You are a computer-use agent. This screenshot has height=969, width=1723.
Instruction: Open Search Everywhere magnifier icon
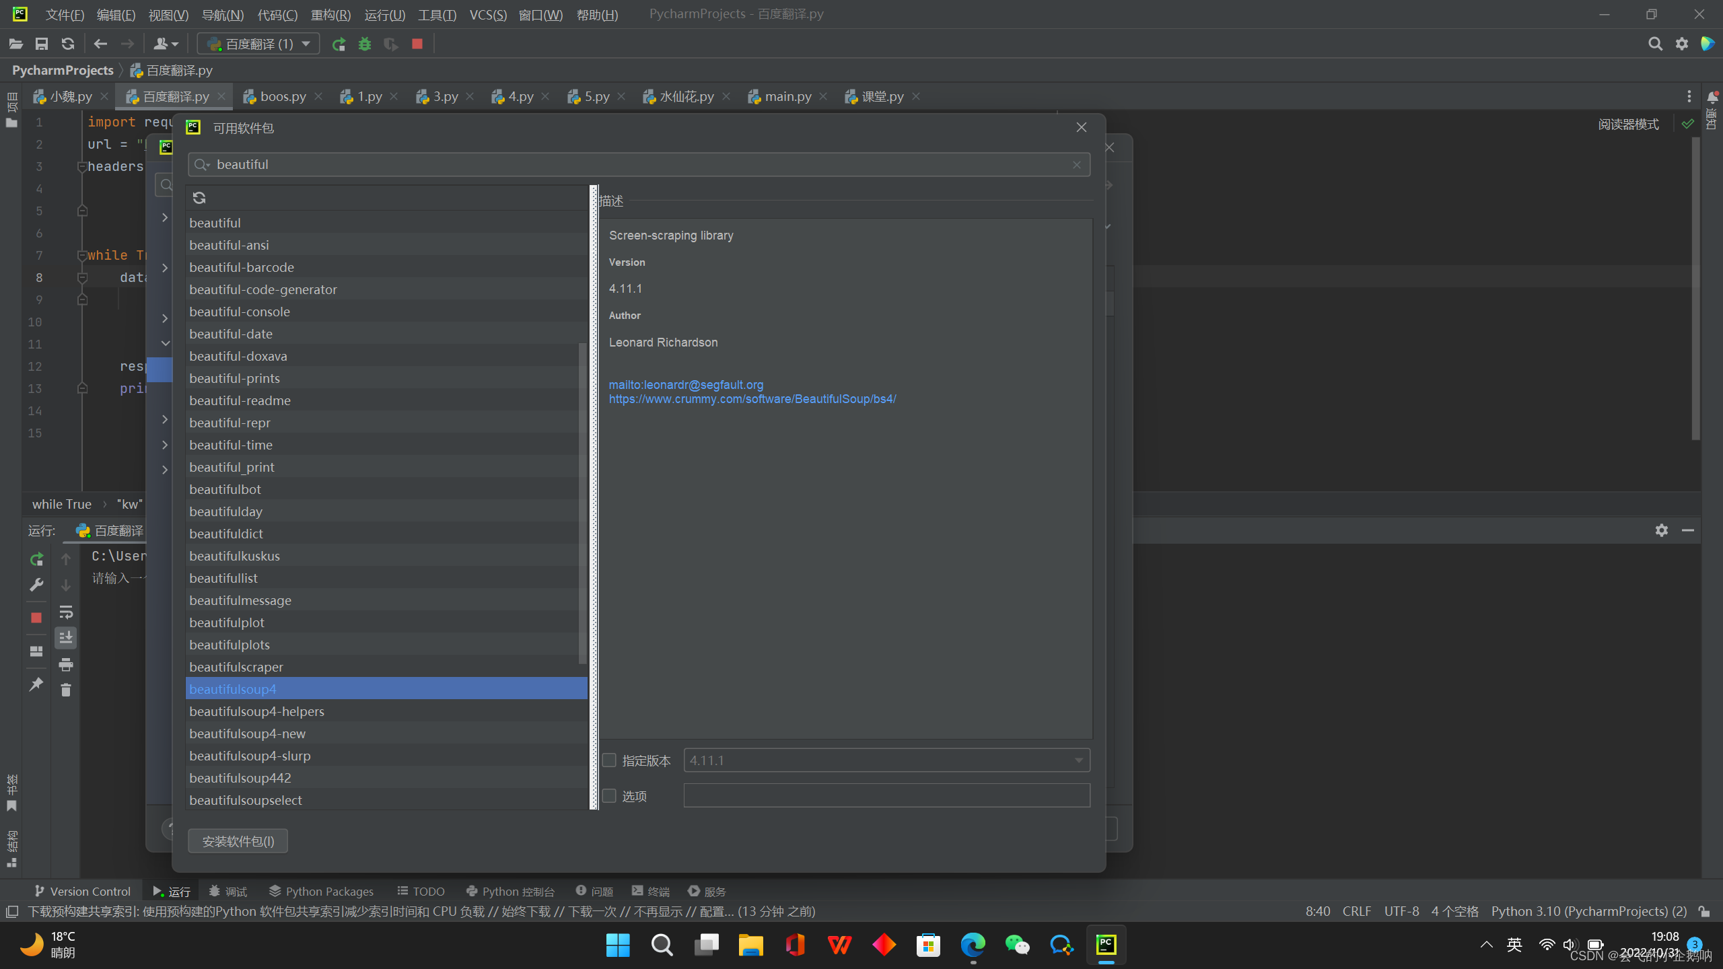pyautogui.click(x=1655, y=44)
